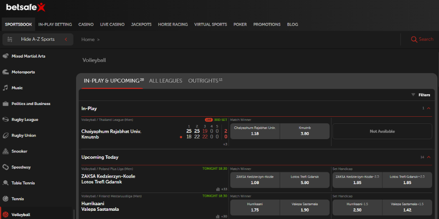
Task: Bet on Kmutnb at 3.80
Action: tap(305, 131)
